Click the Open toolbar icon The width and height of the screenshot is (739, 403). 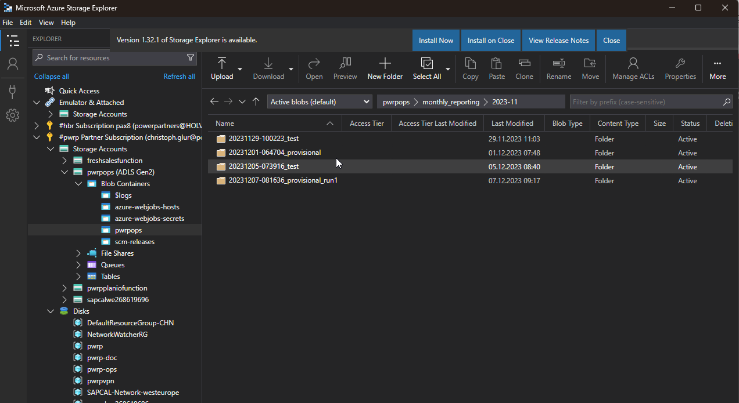[x=314, y=69]
